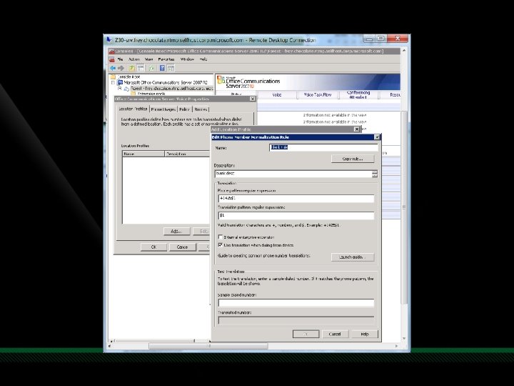Click Add... button in Voice Properties dialog
This screenshot has height=386, width=514.
click(177, 232)
